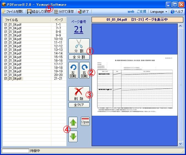Save merged file with 結合して保存
Screen dimensions: 186x155
[x=39, y=12]
